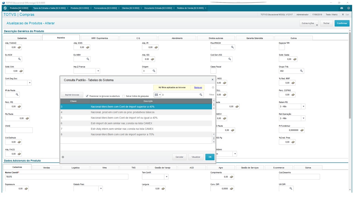Uncheck Posicionar no browse na abertura
Viewport: 358px width, 201px height.
87,96
